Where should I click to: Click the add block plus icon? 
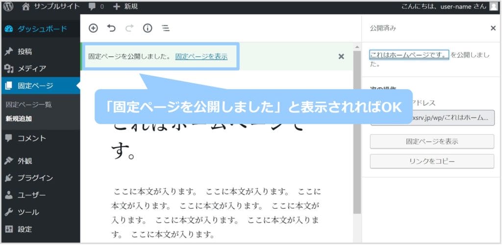pyautogui.click(x=93, y=28)
